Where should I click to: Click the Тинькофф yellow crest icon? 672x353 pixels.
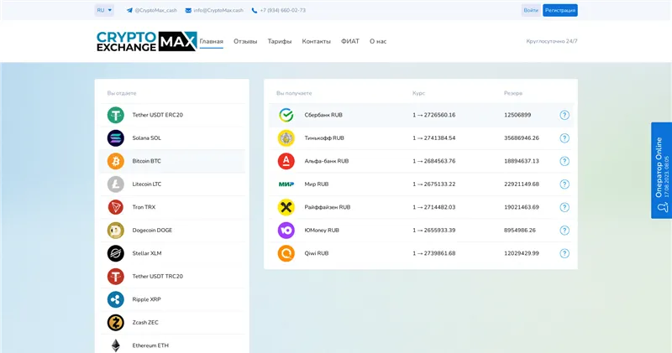286,138
